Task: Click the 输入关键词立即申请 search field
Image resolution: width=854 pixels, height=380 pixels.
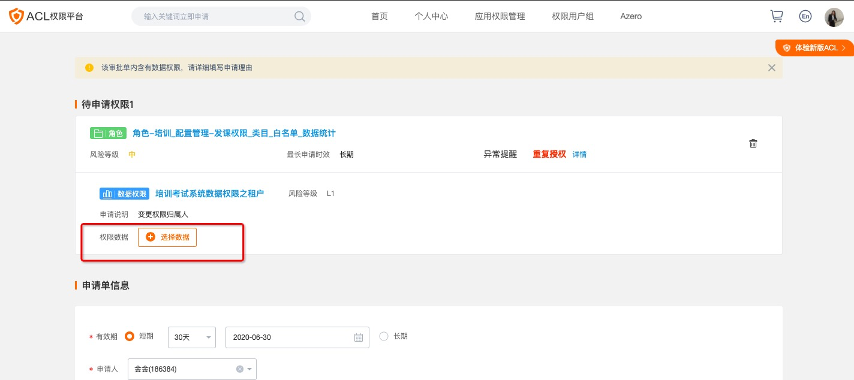Action: click(221, 16)
